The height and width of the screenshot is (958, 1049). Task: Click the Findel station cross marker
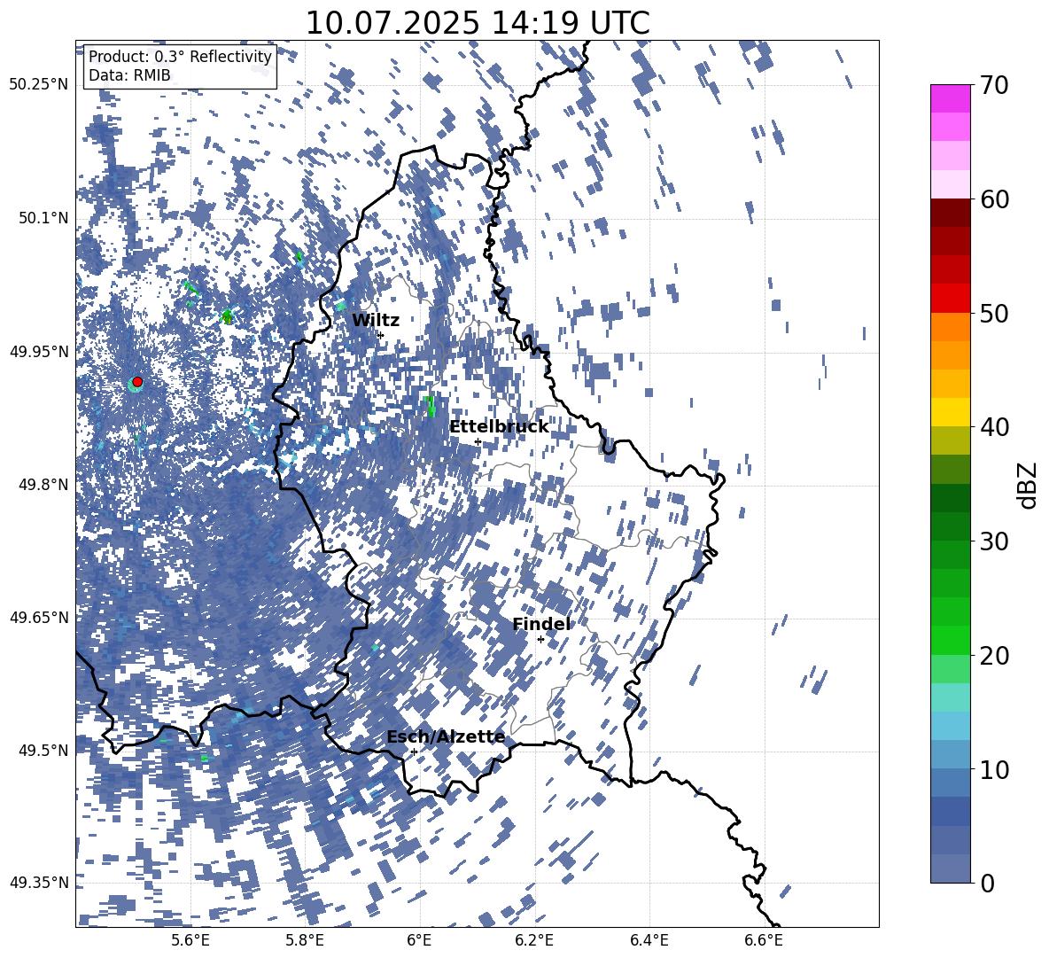point(540,640)
